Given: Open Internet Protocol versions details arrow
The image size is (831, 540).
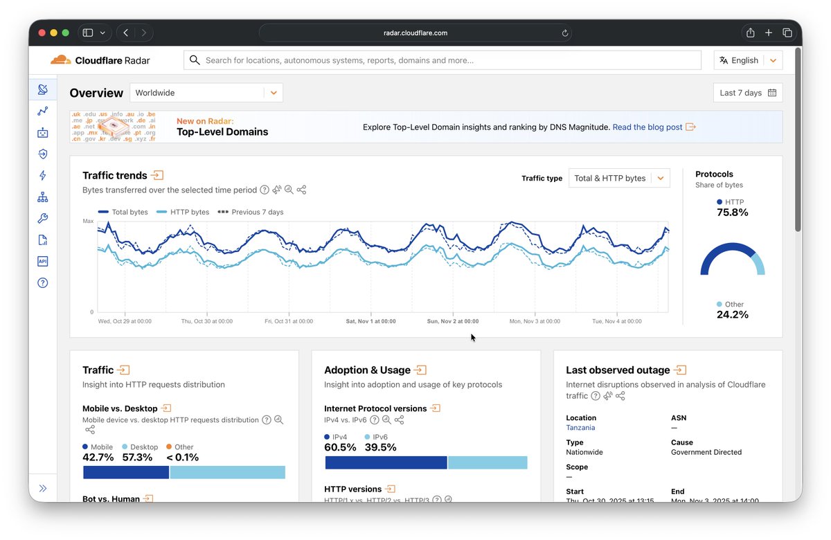Looking at the screenshot, I should (435, 408).
